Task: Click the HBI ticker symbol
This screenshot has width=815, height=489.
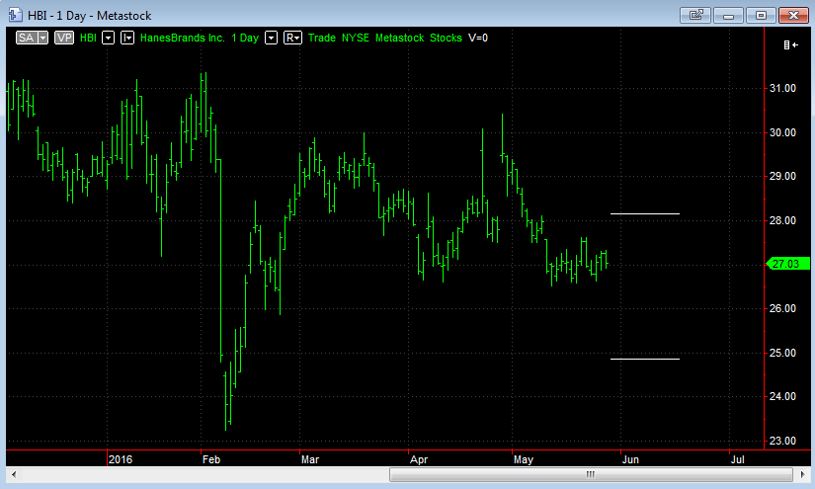Action: point(88,38)
